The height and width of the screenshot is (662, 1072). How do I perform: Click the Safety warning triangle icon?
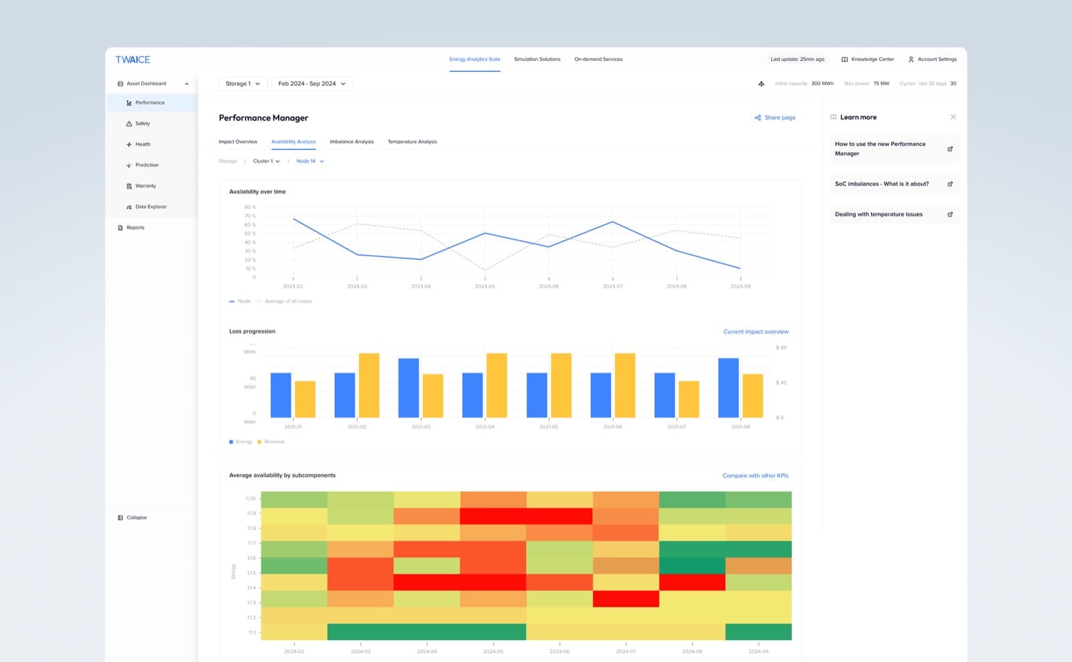[129, 124]
